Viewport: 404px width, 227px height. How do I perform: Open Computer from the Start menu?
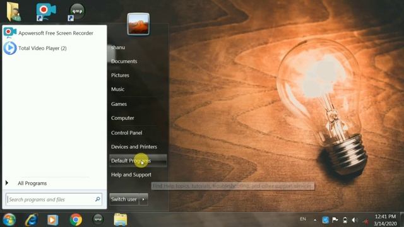(x=122, y=118)
